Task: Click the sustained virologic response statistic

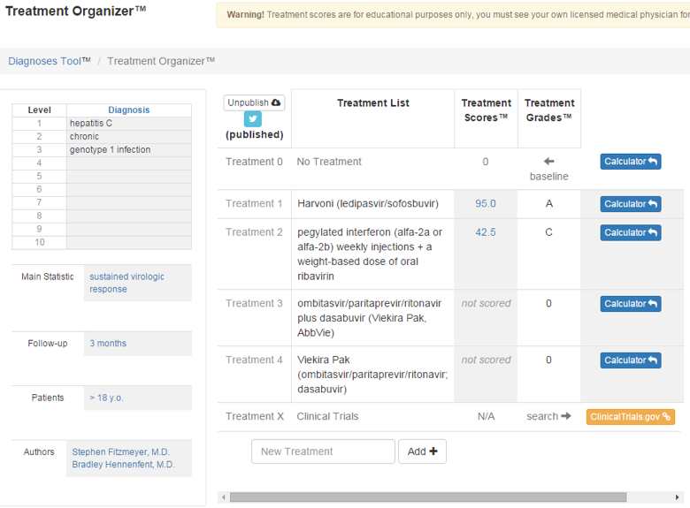Action: (126, 283)
